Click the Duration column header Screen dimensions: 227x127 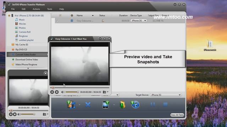pos(123,16)
